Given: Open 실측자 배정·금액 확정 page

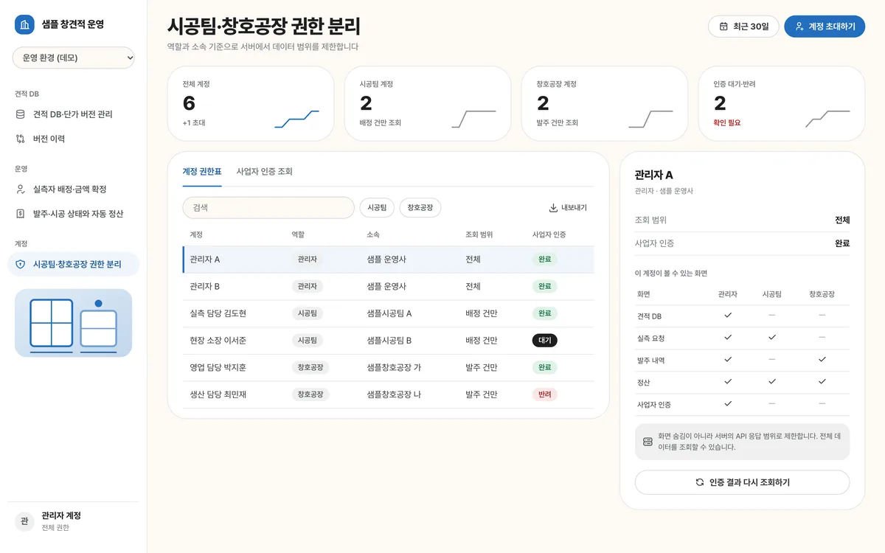Looking at the screenshot, I should [73, 189].
